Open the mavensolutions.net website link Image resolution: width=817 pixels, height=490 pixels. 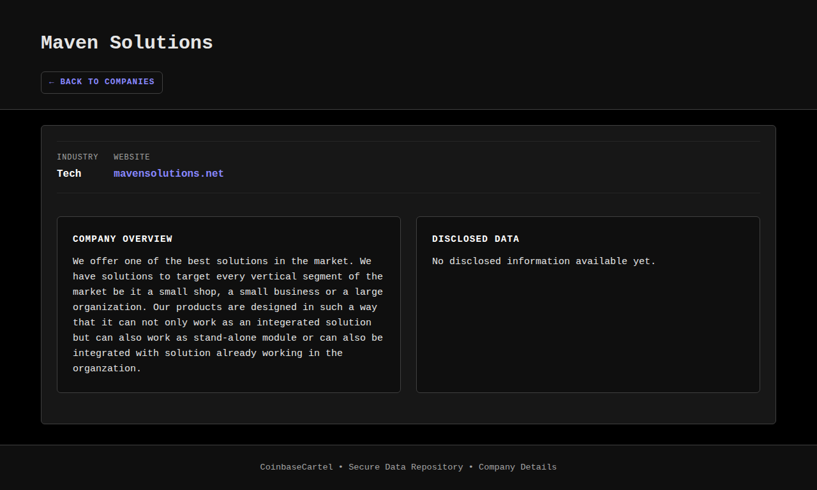(x=169, y=174)
